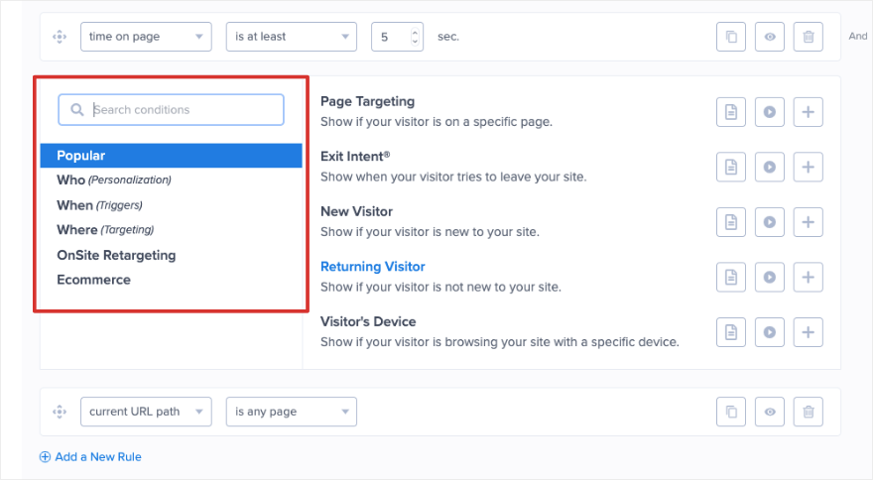Open the 'is any page' dropdown
The width and height of the screenshot is (873, 480).
point(291,412)
